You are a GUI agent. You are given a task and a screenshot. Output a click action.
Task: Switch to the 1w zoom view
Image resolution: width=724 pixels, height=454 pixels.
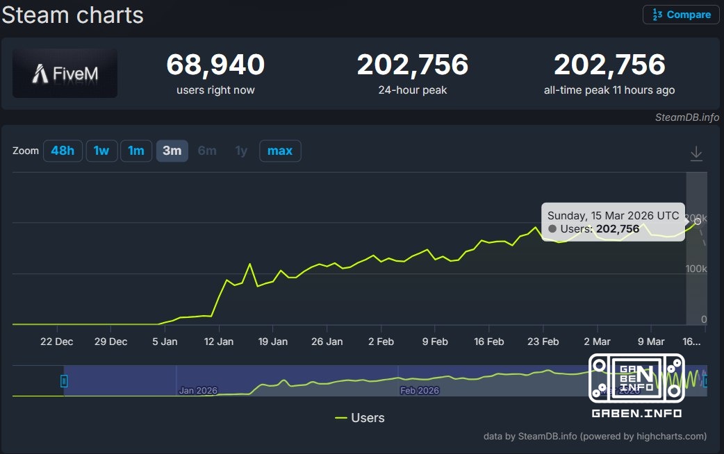tap(101, 151)
